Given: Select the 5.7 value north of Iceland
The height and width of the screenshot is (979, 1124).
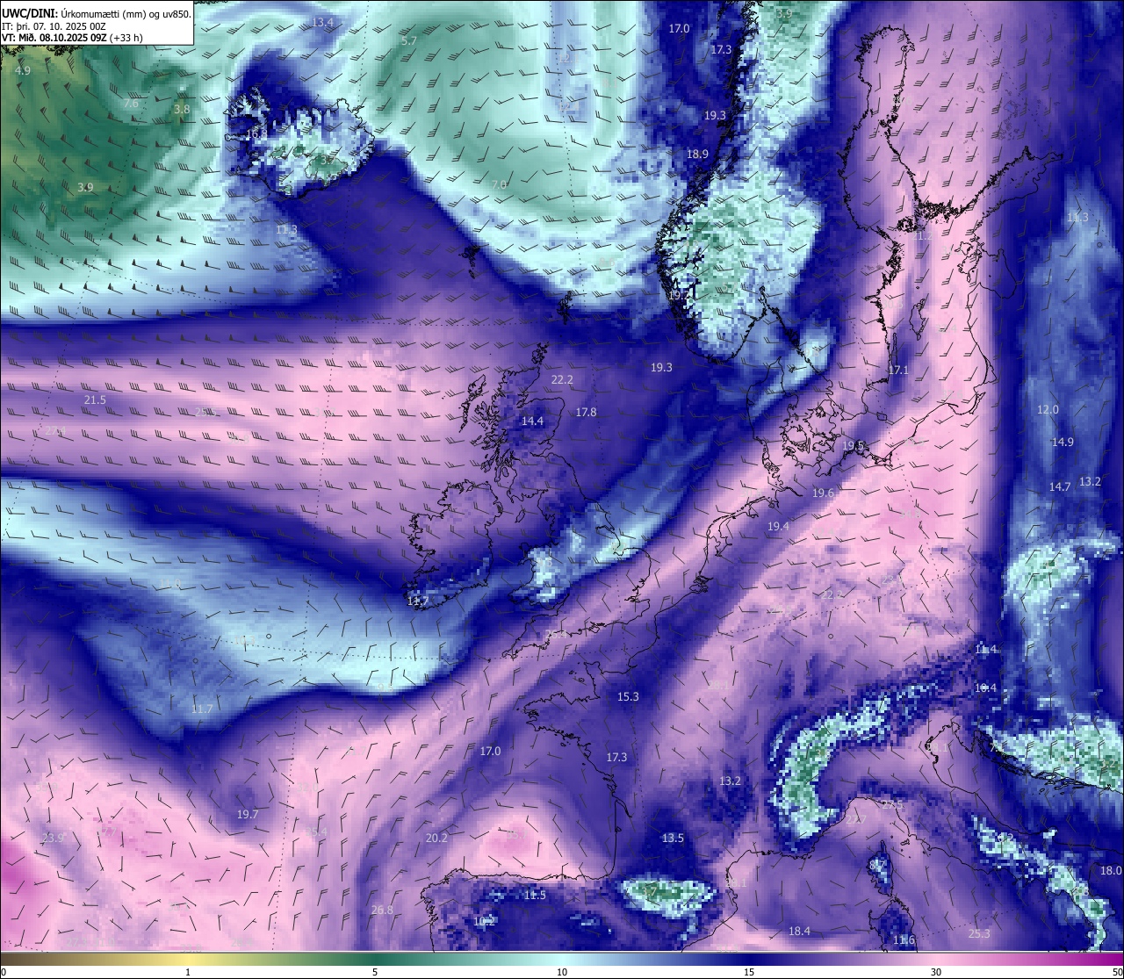Looking at the screenshot, I should pos(409,41).
